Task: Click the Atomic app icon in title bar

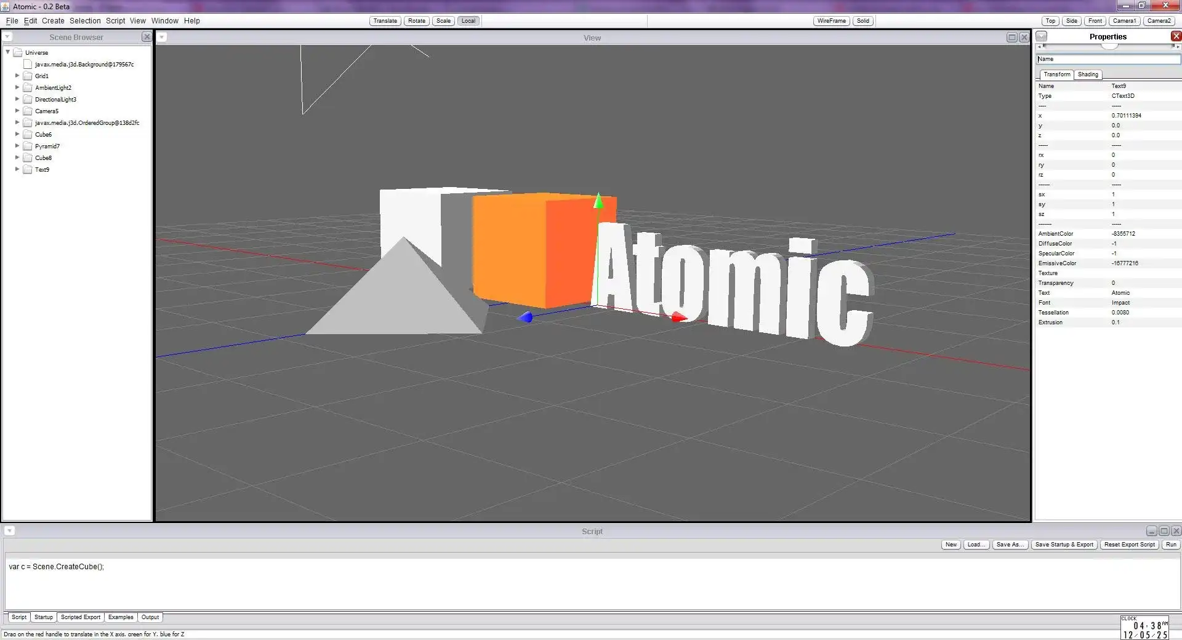Action: [6, 6]
